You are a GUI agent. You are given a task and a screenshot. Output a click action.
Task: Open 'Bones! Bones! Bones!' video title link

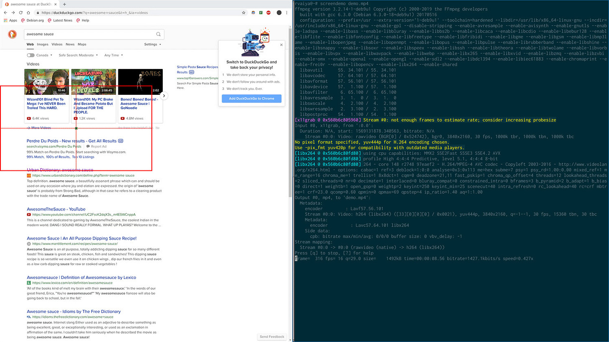pos(139,104)
